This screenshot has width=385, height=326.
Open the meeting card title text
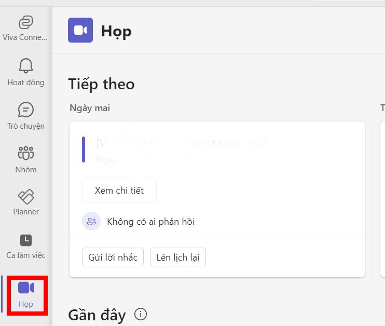[x=183, y=143]
